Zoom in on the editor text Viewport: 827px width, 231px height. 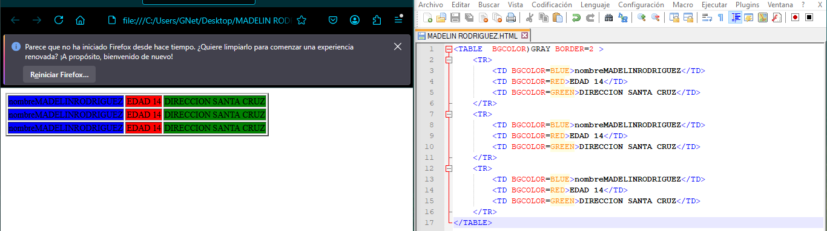coord(642,17)
